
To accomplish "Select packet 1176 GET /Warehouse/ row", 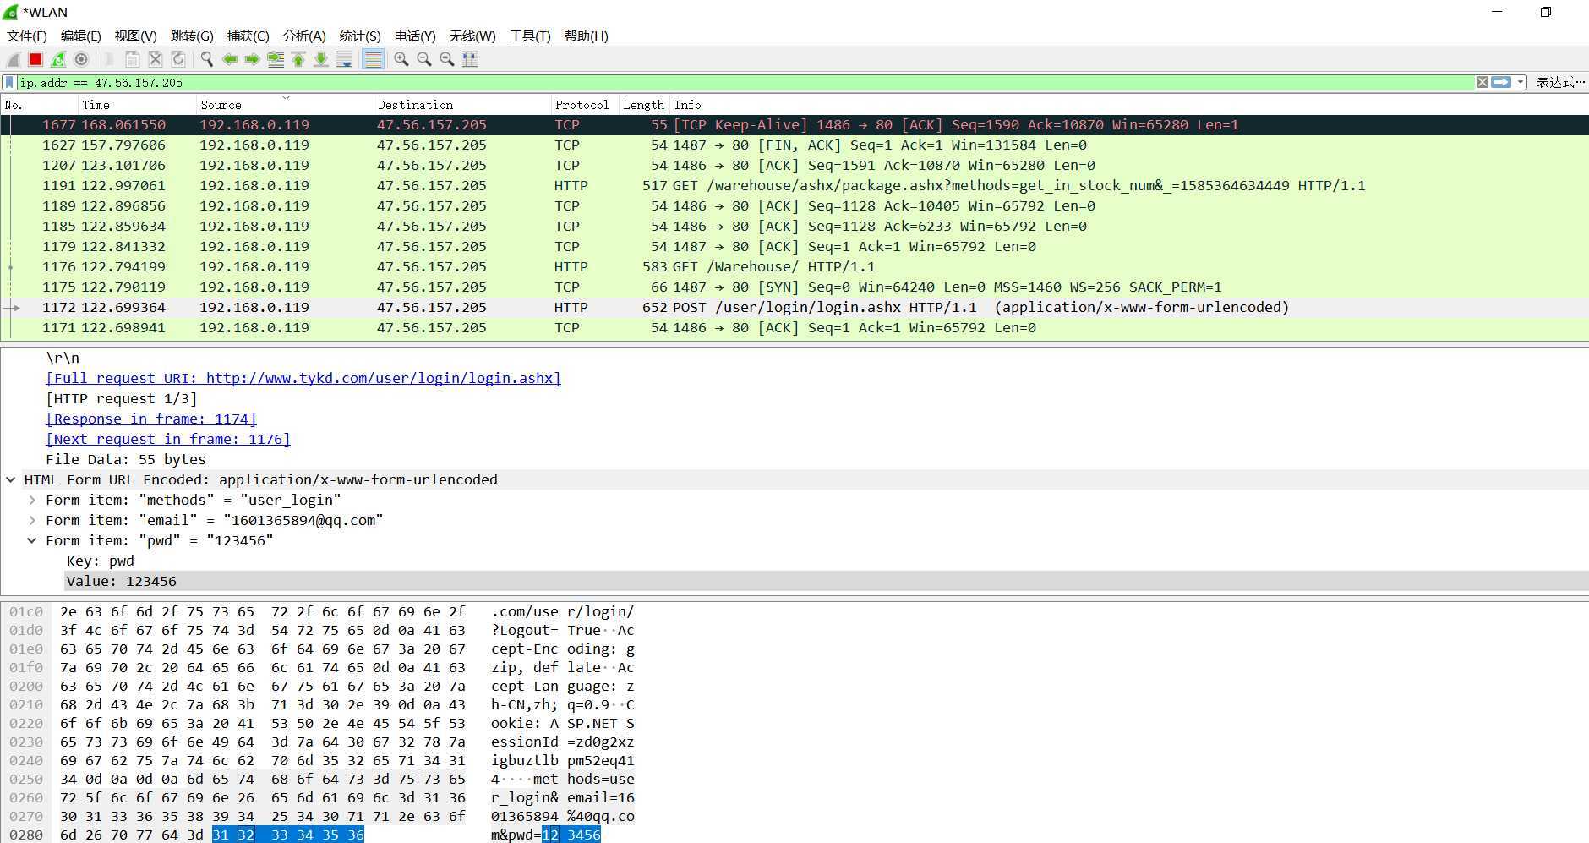I will (x=794, y=266).
